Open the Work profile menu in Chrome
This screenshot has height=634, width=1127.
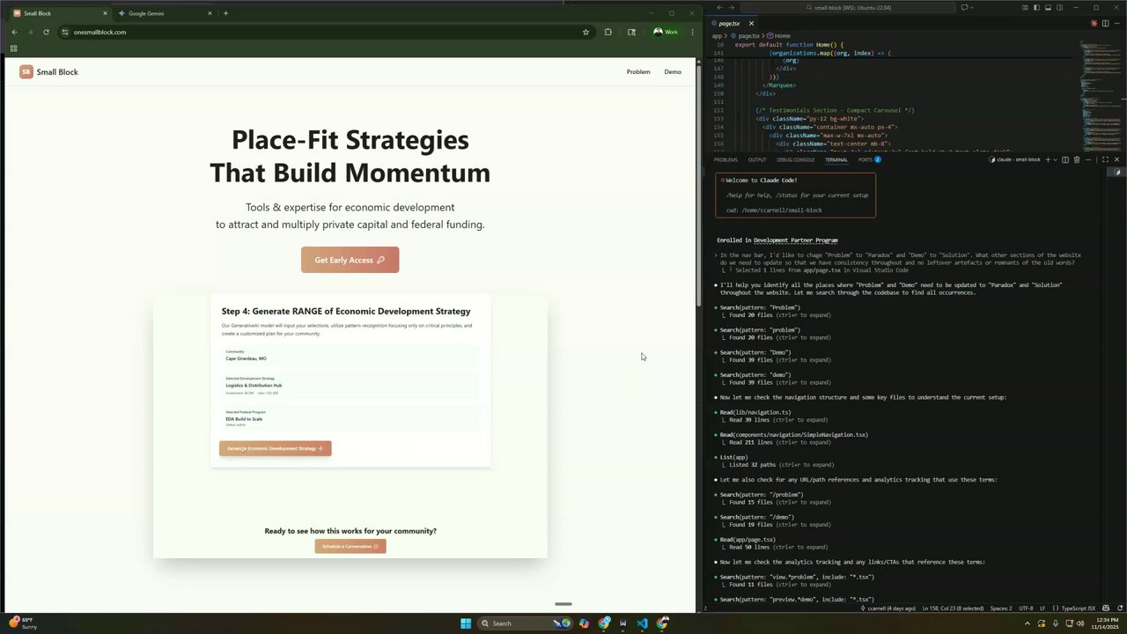(x=666, y=32)
